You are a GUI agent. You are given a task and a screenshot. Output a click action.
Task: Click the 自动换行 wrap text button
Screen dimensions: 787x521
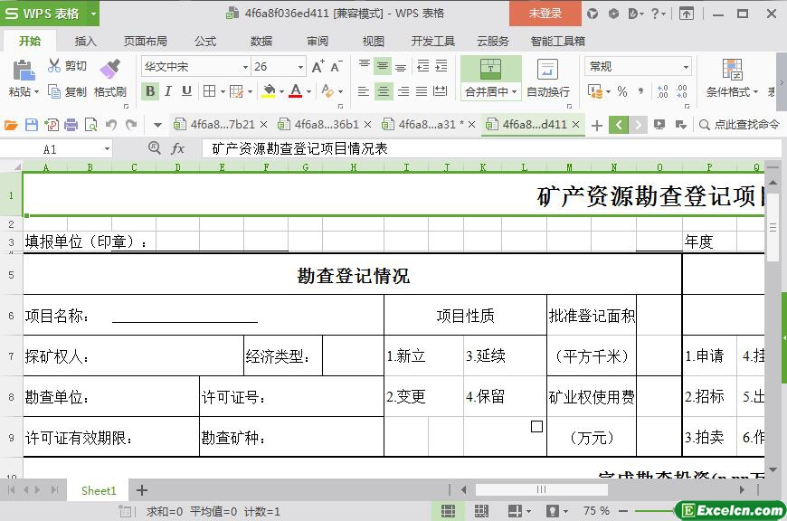tap(548, 78)
